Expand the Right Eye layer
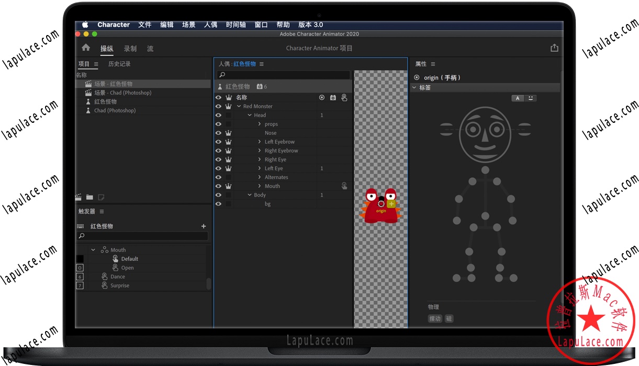Image resolution: width=639 pixels, height=366 pixels. tap(260, 159)
